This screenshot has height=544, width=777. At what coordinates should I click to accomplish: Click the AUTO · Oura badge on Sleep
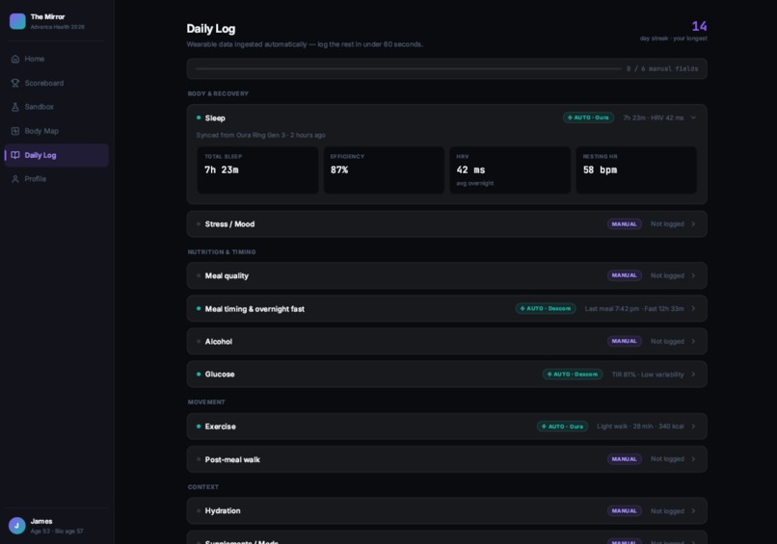click(588, 117)
